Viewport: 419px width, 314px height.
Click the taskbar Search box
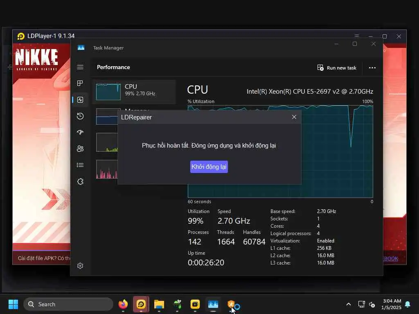coord(68,304)
